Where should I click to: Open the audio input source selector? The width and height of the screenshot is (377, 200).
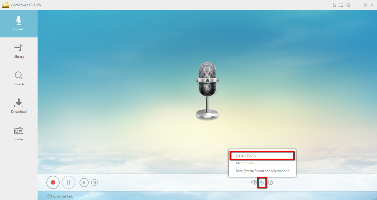tap(262, 182)
